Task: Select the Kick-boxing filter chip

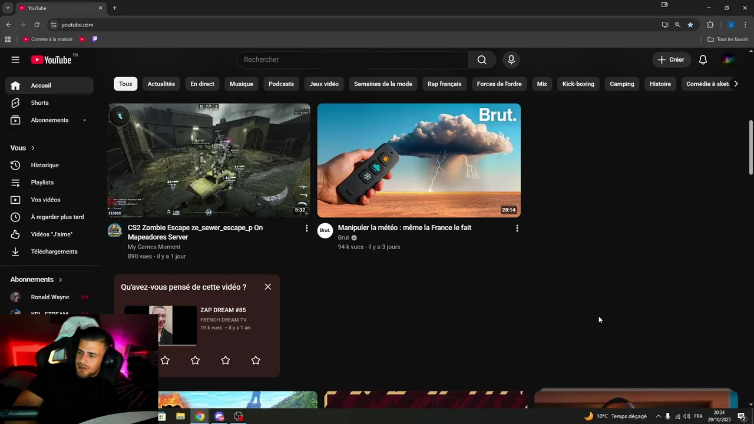Action: (578, 84)
